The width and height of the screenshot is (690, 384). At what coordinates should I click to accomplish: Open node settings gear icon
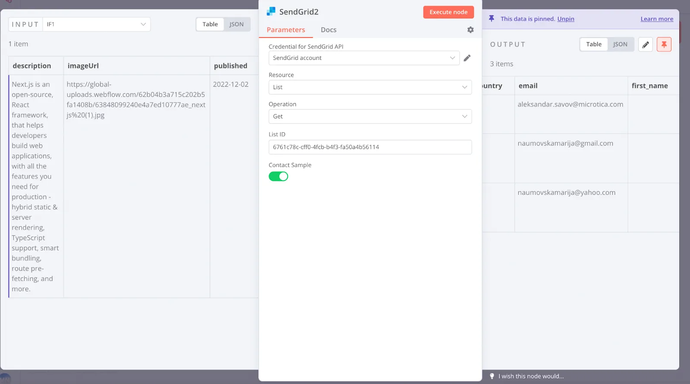(470, 30)
